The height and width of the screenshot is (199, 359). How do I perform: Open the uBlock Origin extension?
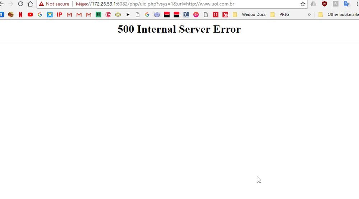[325, 4]
